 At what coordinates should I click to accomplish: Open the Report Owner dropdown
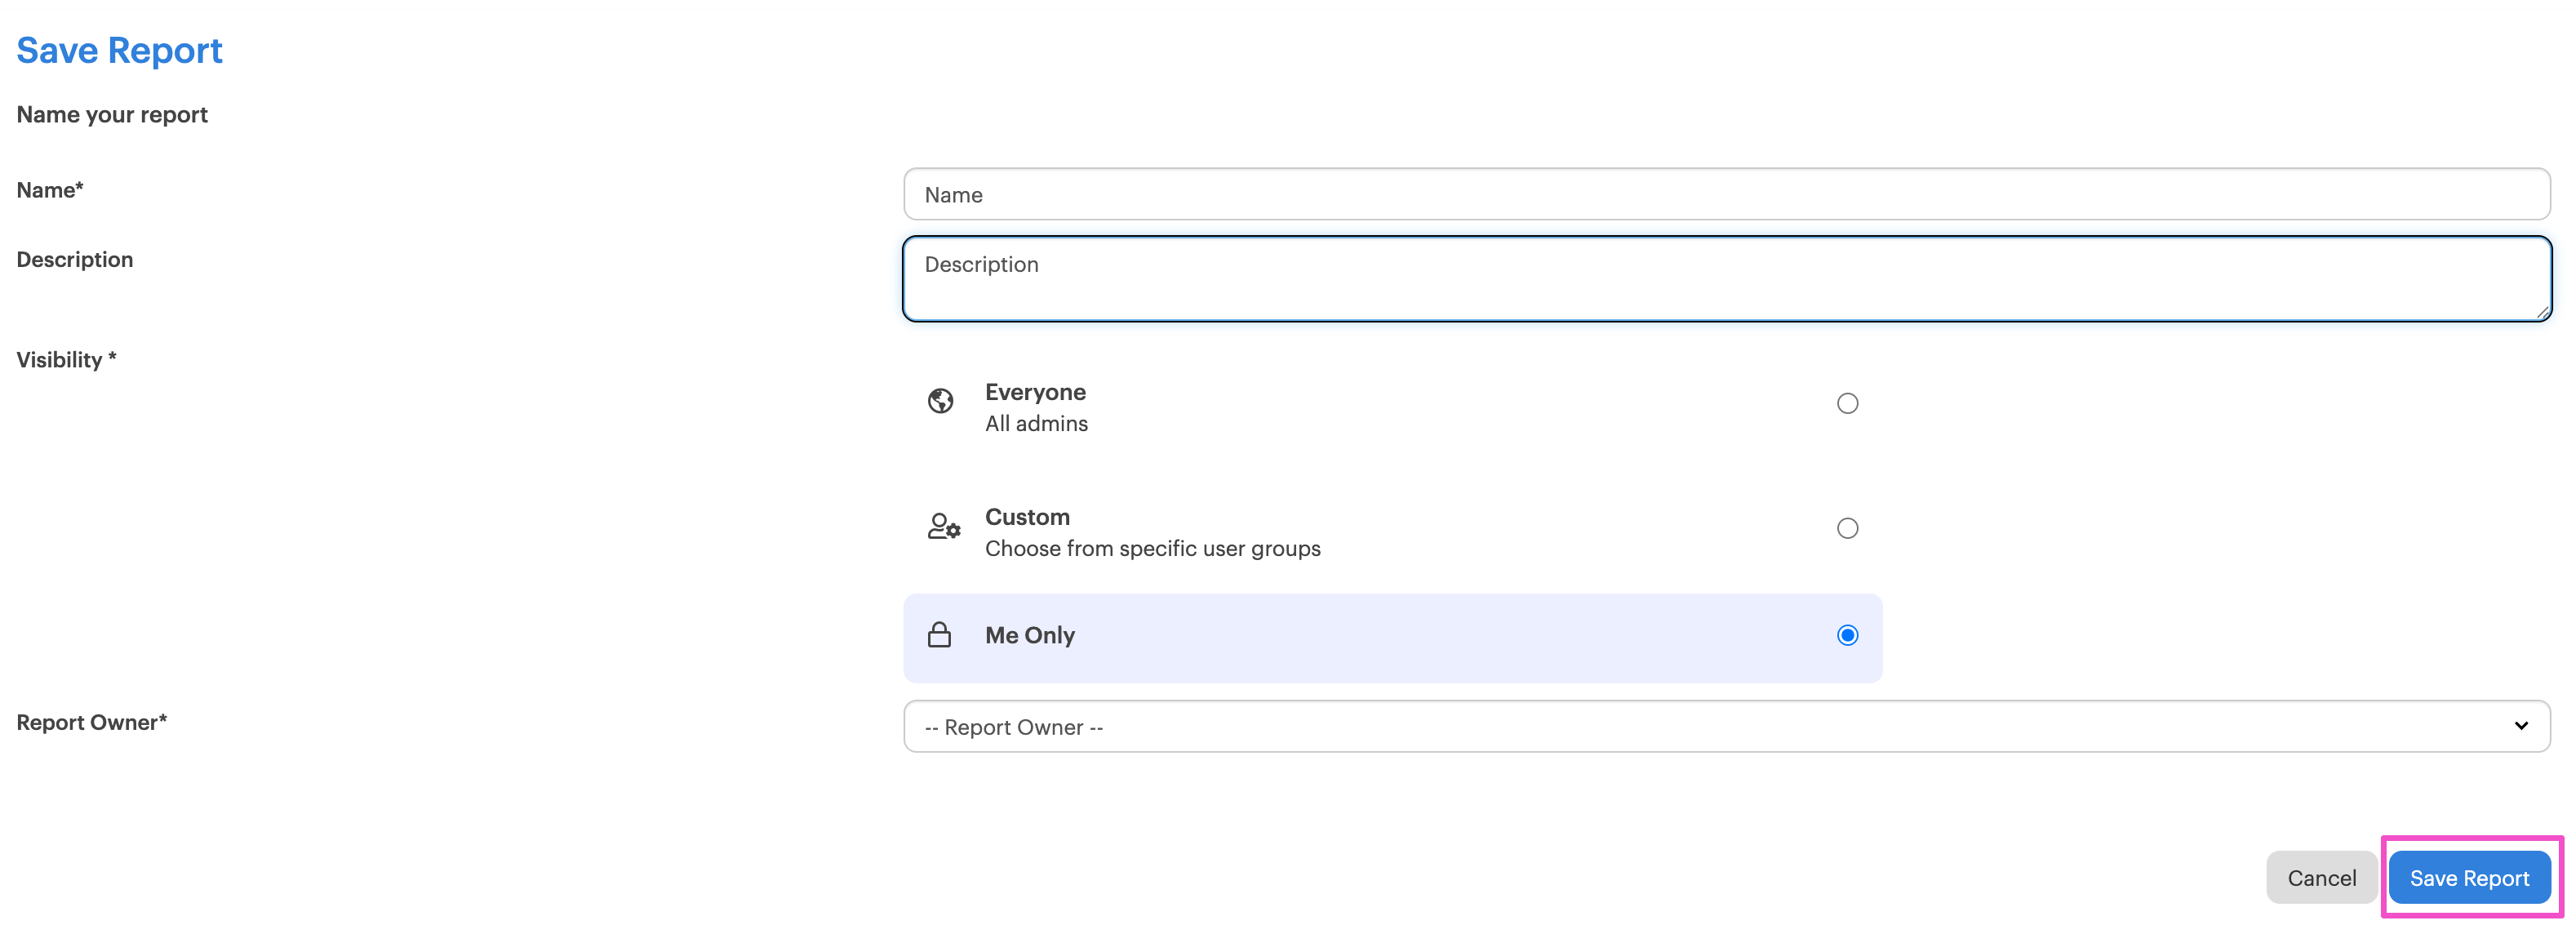coord(1726,726)
